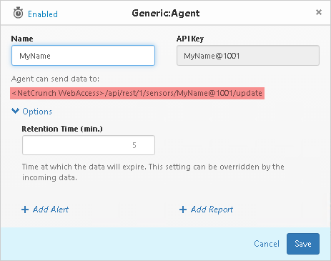Close the Generic:Agent dialog with X
This screenshot has height=261, width=331.
pyautogui.click(x=319, y=12)
